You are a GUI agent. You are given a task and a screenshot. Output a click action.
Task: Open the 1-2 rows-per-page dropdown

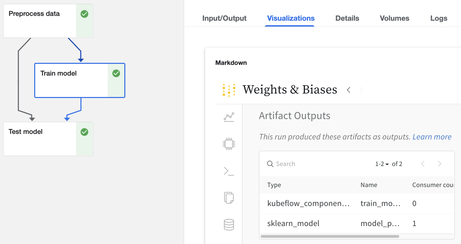381,164
